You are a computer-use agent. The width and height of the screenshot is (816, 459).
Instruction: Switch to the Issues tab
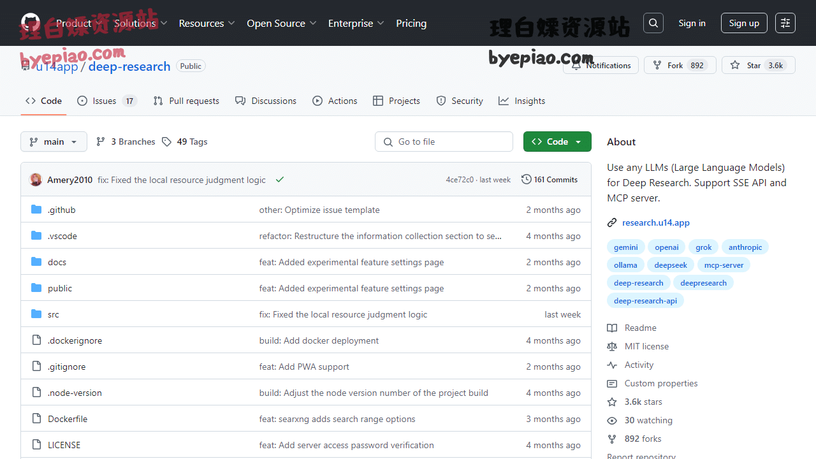(x=107, y=101)
